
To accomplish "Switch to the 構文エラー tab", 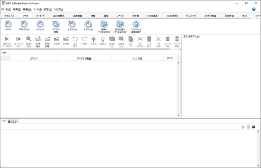I will tap(13, 121).
